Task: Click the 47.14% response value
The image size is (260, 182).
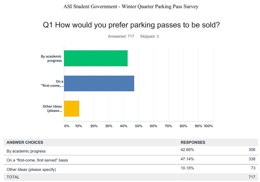Action: (x=187, y=159)
